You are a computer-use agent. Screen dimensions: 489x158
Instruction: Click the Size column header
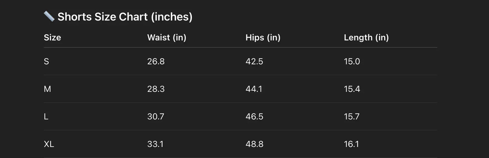(x=52, y=37)
